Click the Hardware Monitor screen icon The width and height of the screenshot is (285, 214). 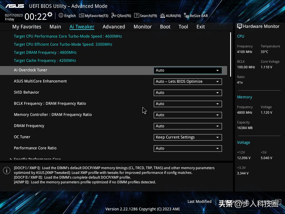click(x=240, y=26)
